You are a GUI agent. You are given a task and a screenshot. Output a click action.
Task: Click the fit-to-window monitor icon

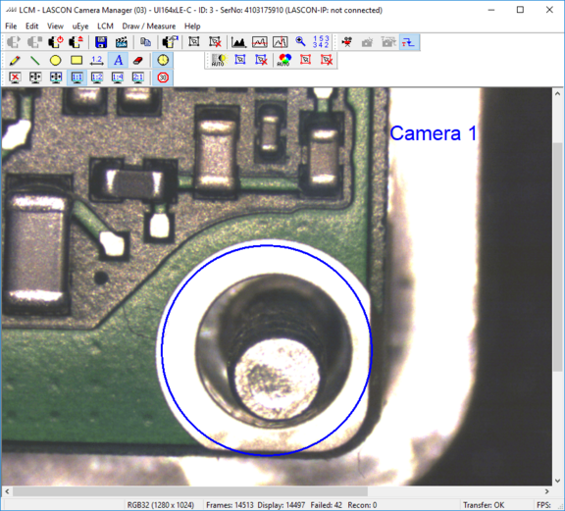tap(35, 77)
